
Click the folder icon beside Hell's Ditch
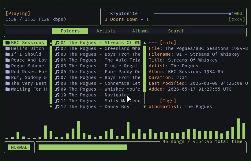pos(8,48)
